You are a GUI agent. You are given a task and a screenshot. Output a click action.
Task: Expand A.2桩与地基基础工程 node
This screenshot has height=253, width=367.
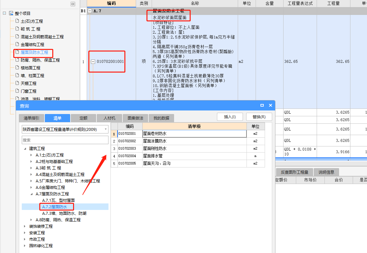tap(32, 162)
